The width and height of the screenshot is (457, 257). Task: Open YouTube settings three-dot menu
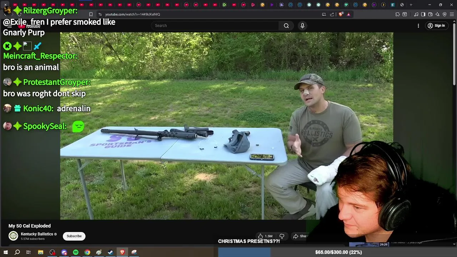click(418, 26)
